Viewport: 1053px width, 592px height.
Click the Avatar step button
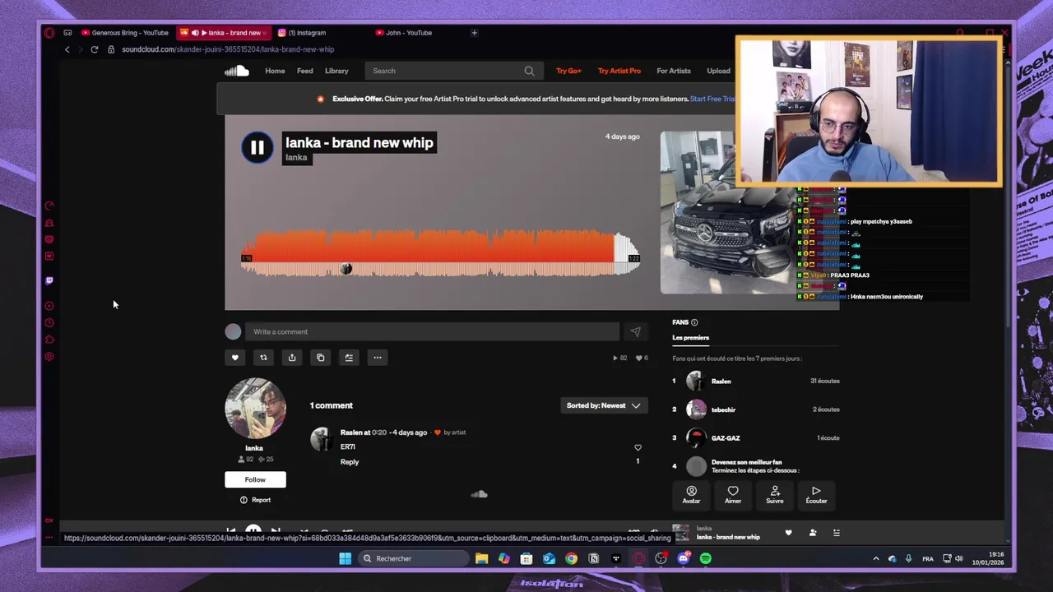[691, 495]
